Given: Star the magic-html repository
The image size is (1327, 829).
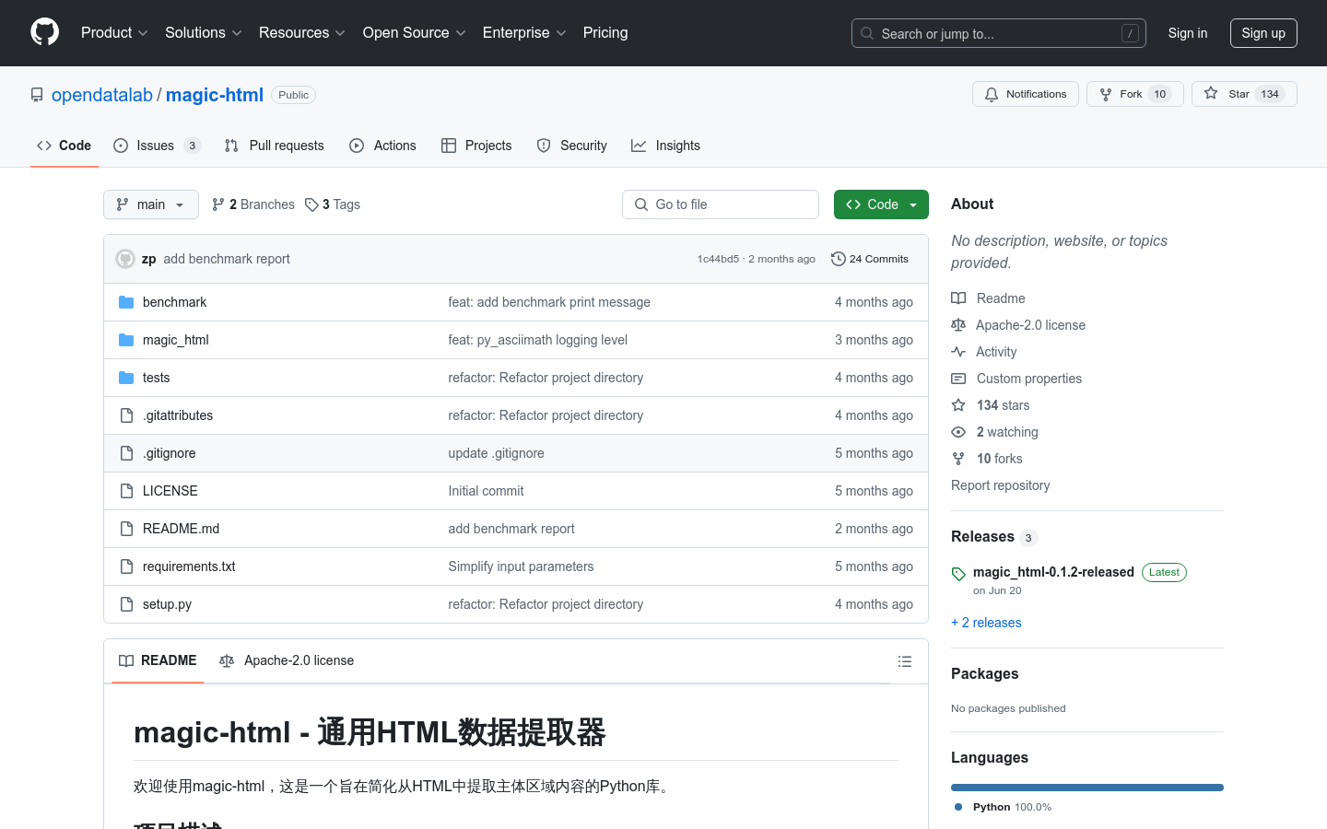Looking at the screenshot, I should pos(1227,94).
